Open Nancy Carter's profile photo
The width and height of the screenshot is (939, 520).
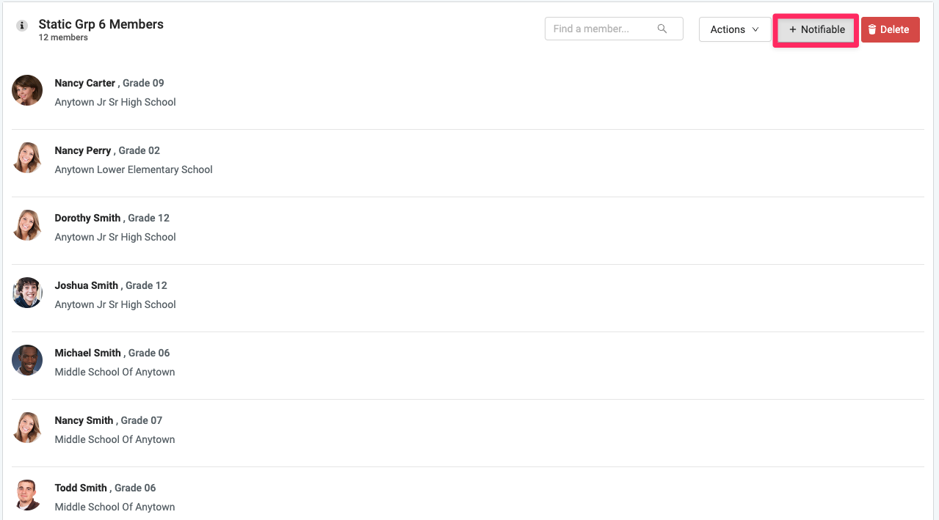pyautogui.click(x=27, y=90)
